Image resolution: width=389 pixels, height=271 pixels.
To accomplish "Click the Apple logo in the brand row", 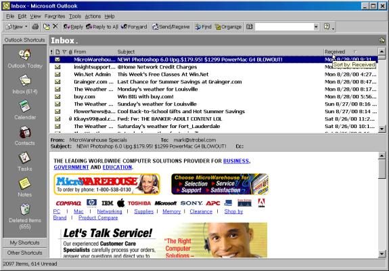I will (121, 203).
